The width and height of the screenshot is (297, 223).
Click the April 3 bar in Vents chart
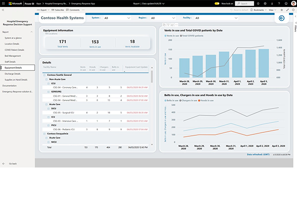tap(264, 63)
